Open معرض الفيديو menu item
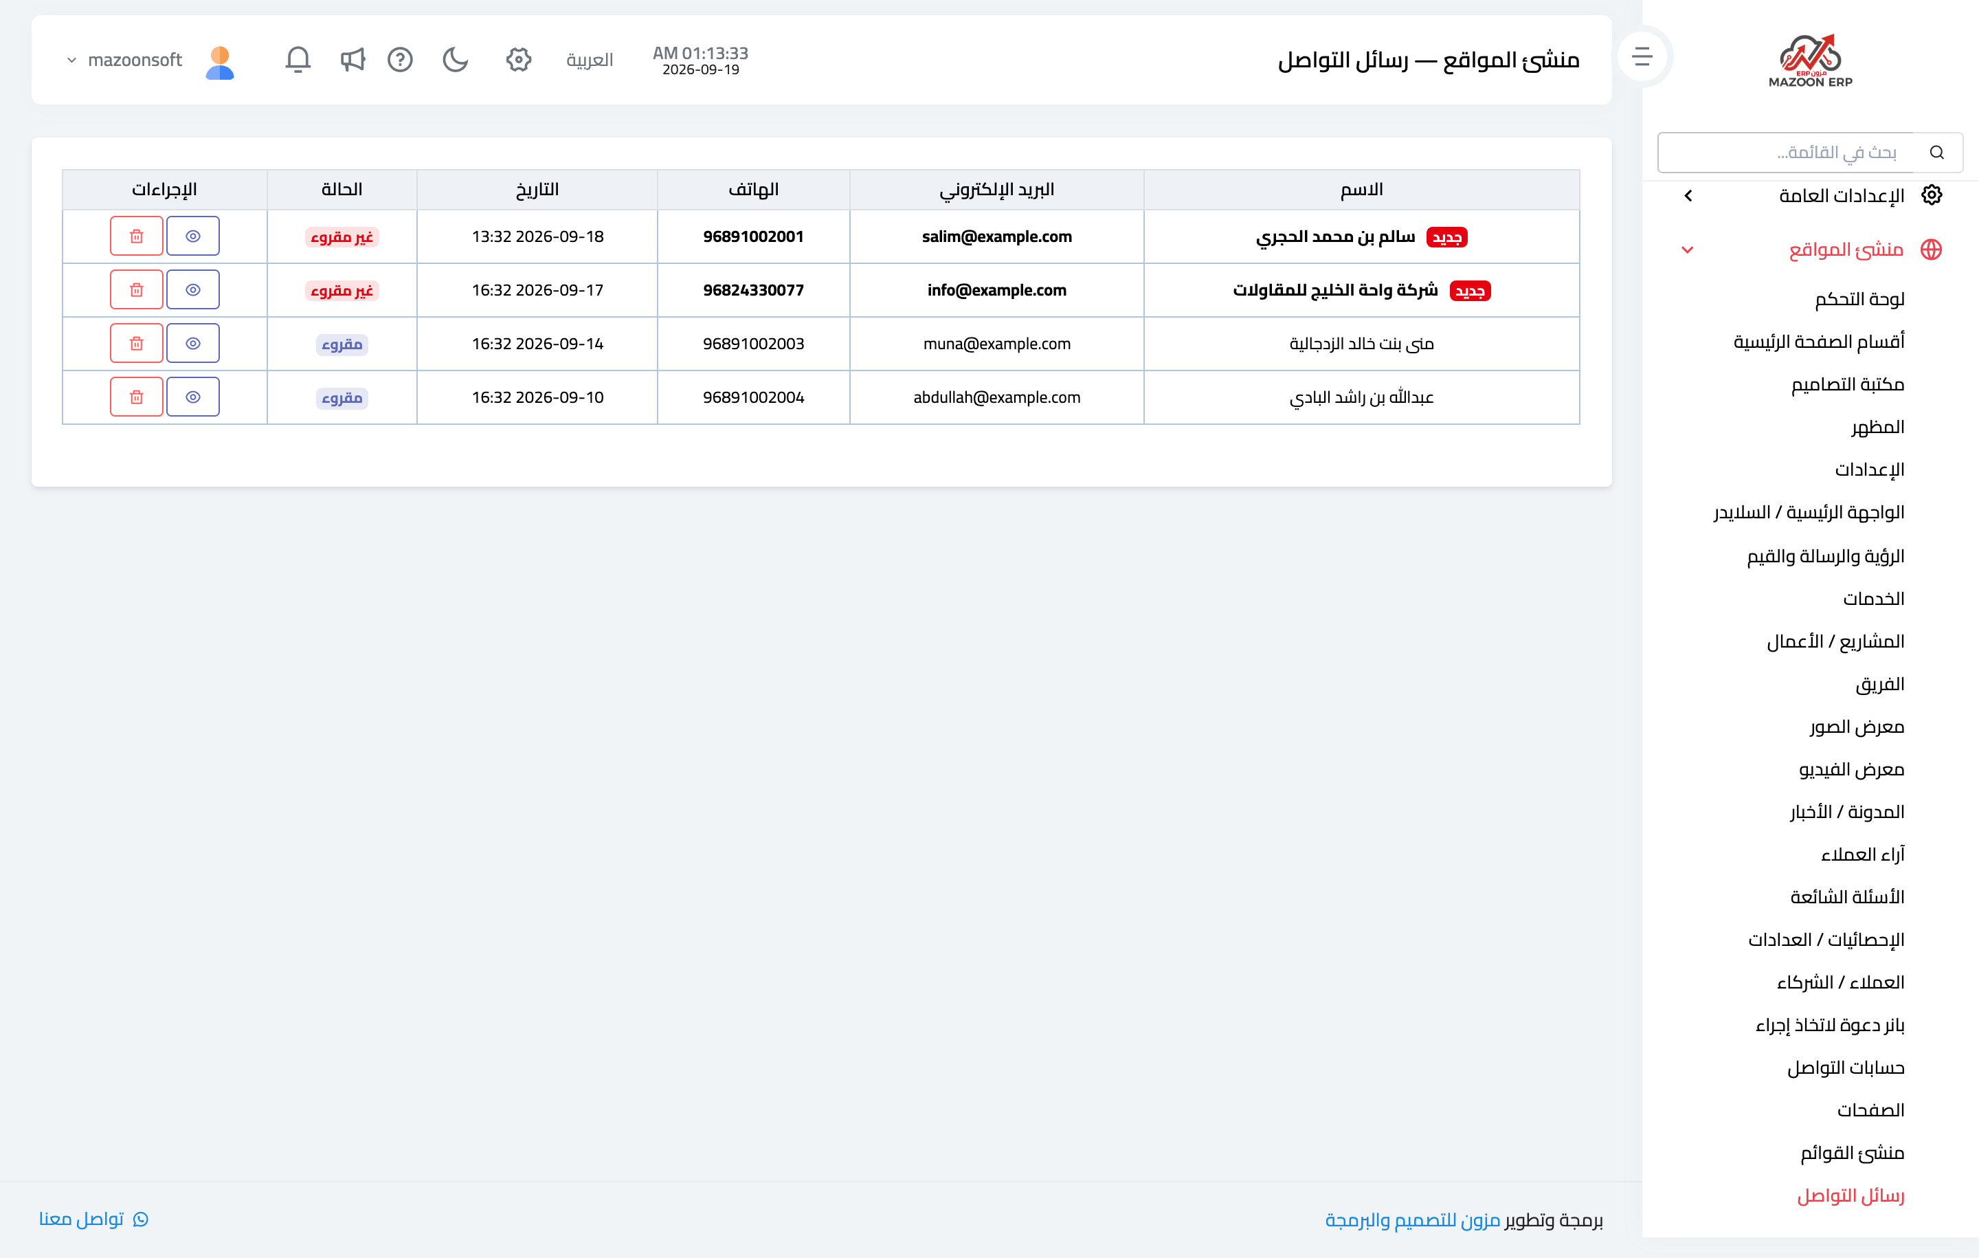The height and width of the screenshot is (1258, 1979). point(1852,770)
